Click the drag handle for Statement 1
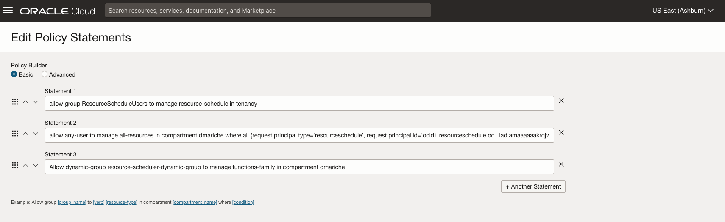Screen dimensions: 725x222 tap(15, 102)
